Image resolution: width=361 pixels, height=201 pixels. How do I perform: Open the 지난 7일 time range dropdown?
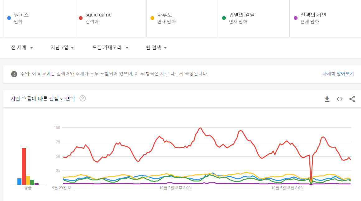click(62, 47)
